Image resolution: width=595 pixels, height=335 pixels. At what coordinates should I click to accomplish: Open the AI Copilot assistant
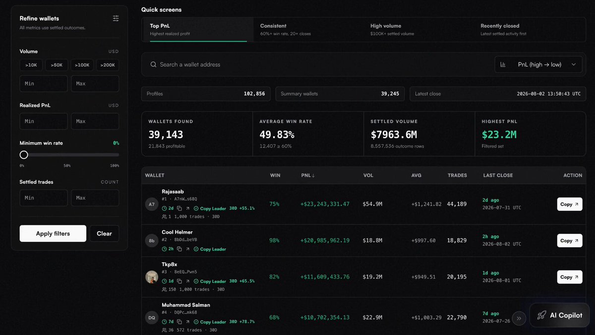(x=560, y=315)
